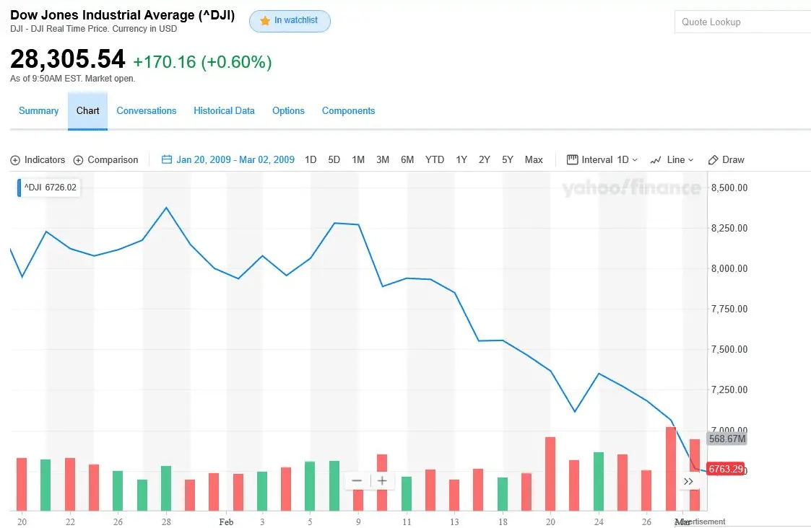811x528 pixels.
Task: Click the double-arrow scroll right button
Action: click(688, 481)
